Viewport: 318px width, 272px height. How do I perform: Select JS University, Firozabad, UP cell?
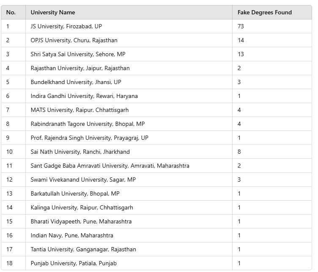click(x=66, y=26)
